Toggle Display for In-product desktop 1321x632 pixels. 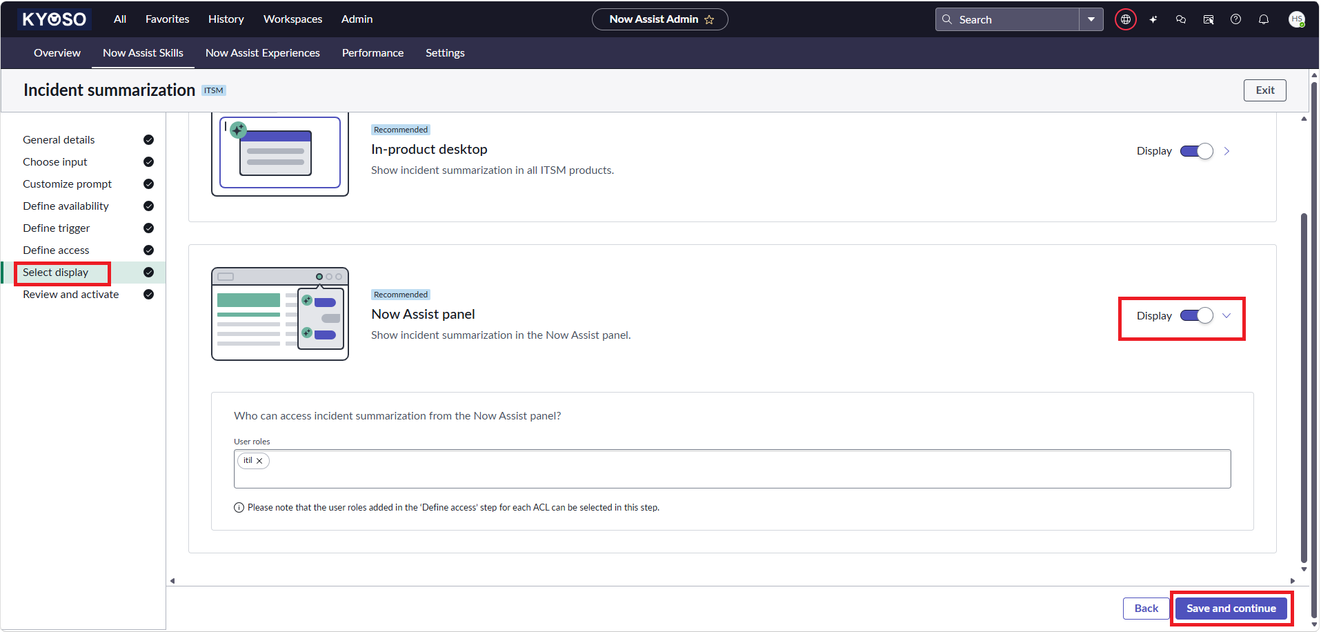pyautogui.click(x=1197, y=151)
